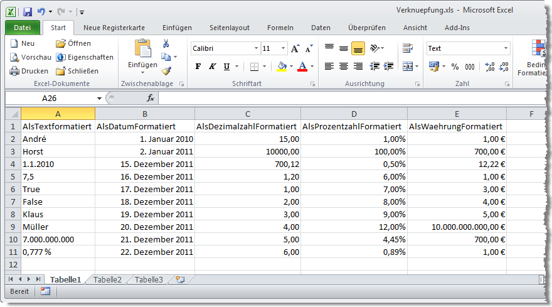Switch to the Tabelle2 sheet tab

pos(107,279)
